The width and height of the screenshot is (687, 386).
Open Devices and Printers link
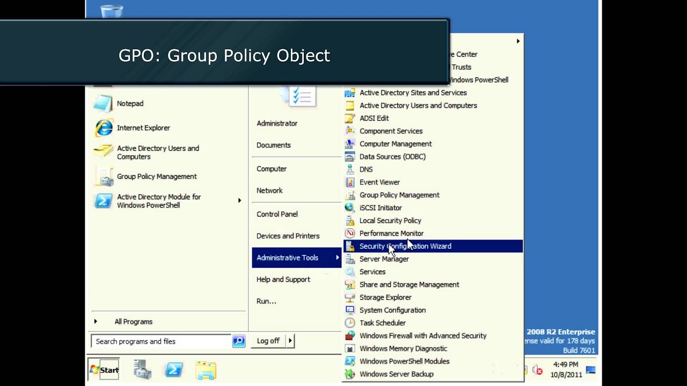coord(288,236)
